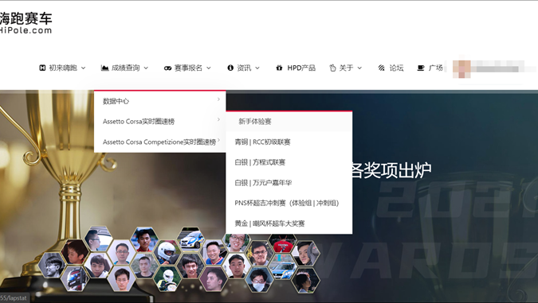
Task: Click the HiPole.com site logo
Action: point(26,22)
